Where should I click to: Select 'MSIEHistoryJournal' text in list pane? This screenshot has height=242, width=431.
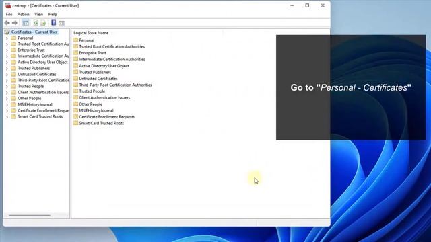pyautogui.click(x=96, y=110)
